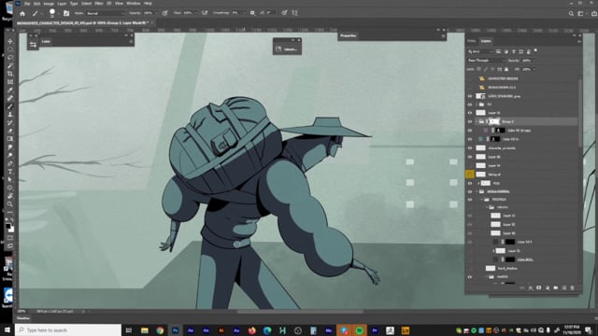The image size is (598, 336).
Task: Select the Brush tool in toolbox
Action: (10, 106)
